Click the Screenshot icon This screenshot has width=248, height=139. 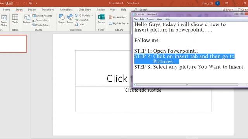(x=34, y=20)
